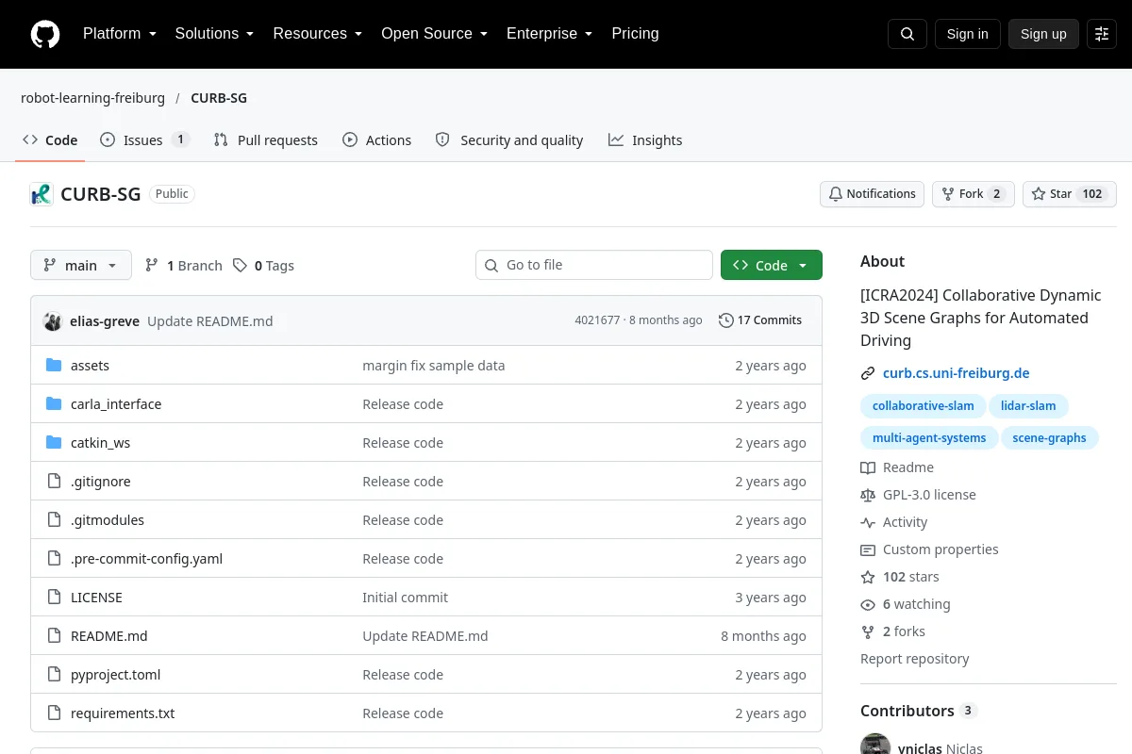1132x754 pixels.
Task: Open the Issues tab
Action: pyautogui.click(x=145, y=140)
